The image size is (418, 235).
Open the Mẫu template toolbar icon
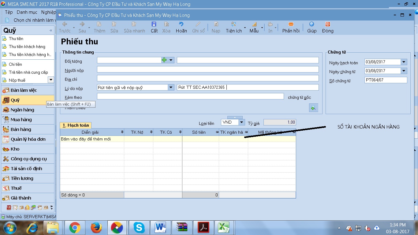coord(254,24)
